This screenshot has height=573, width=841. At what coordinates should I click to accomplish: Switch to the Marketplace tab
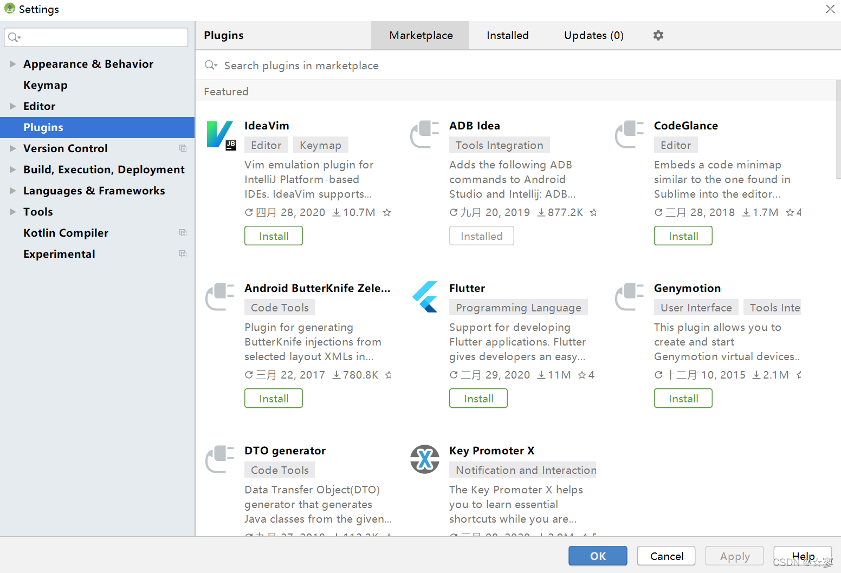420,35
